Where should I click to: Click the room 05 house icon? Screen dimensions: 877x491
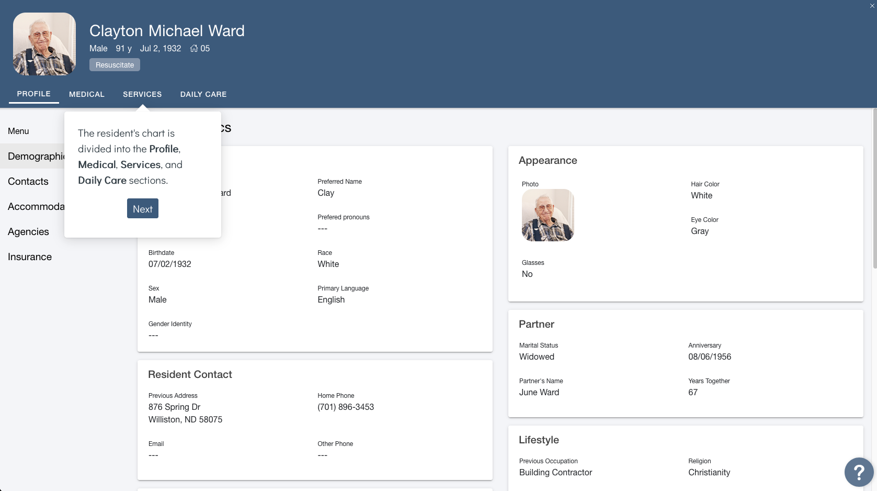(194, 48)
